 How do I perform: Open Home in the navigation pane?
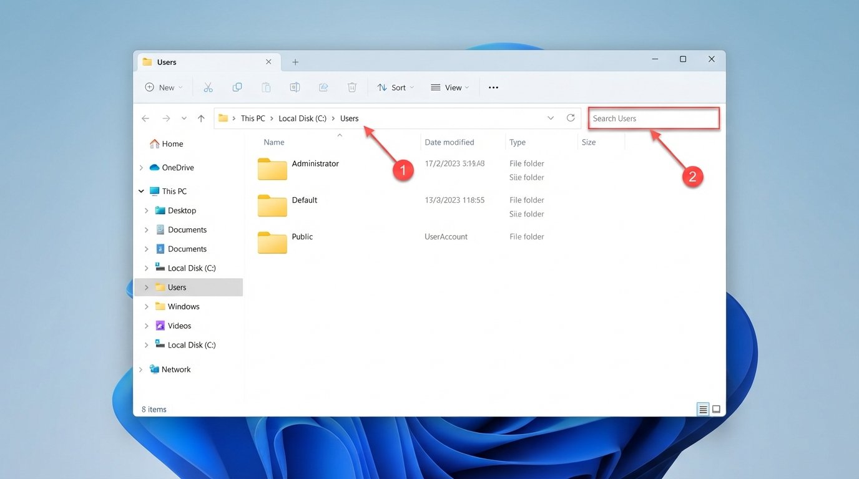[x=167, y=143]
